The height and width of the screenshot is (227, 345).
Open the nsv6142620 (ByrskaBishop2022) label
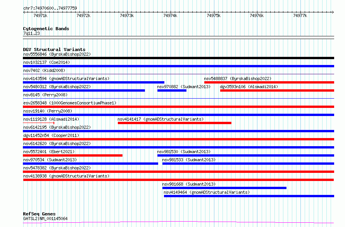57,143
